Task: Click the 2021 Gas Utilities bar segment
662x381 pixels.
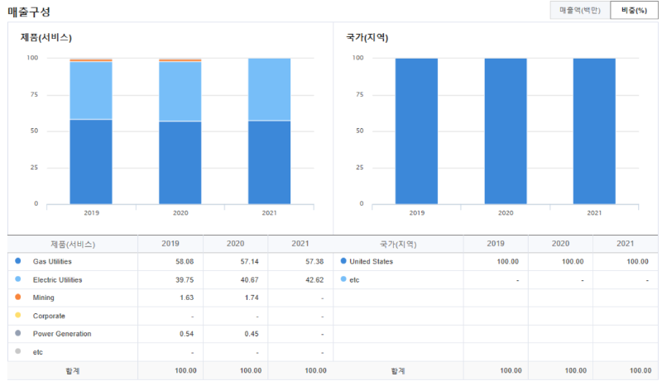Action: click(x=270, y=162)
